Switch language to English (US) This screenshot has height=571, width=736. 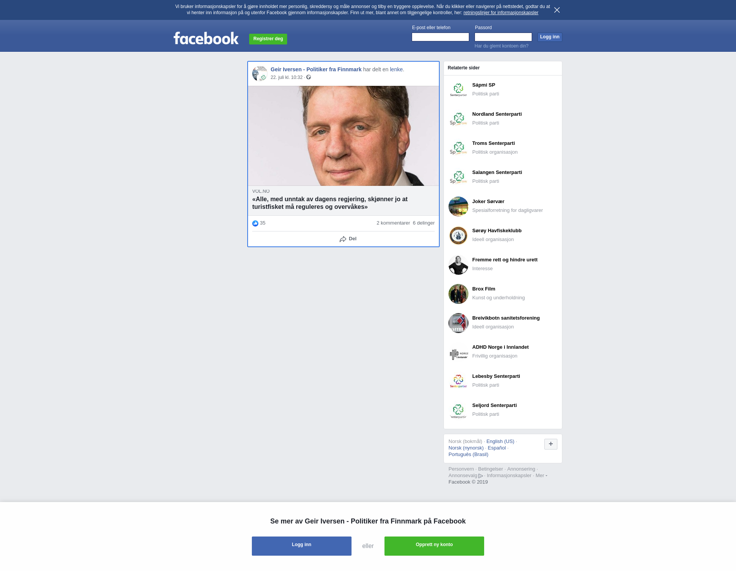(500, 441)
